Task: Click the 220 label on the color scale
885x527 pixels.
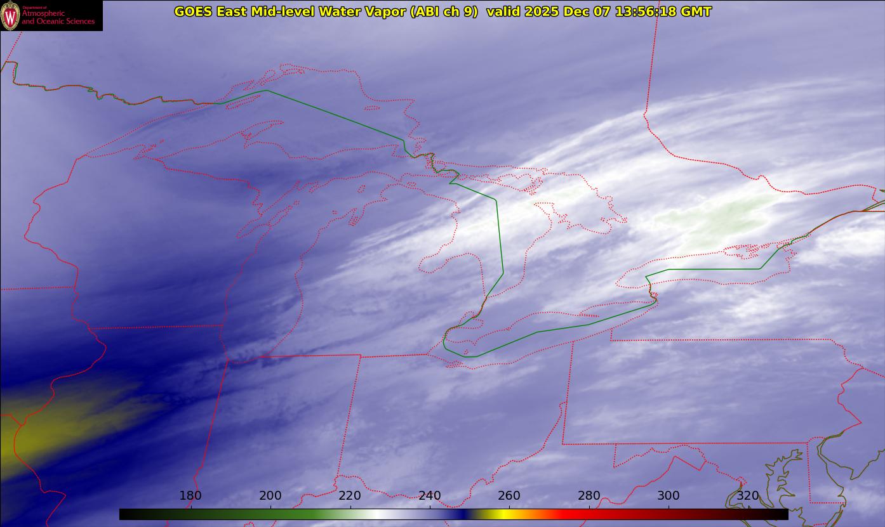Action: (350, 496)
